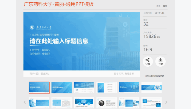Click the page title 广东药科大学-黄丽-通用PPT模板
The image size is (191, 109).
59,4
